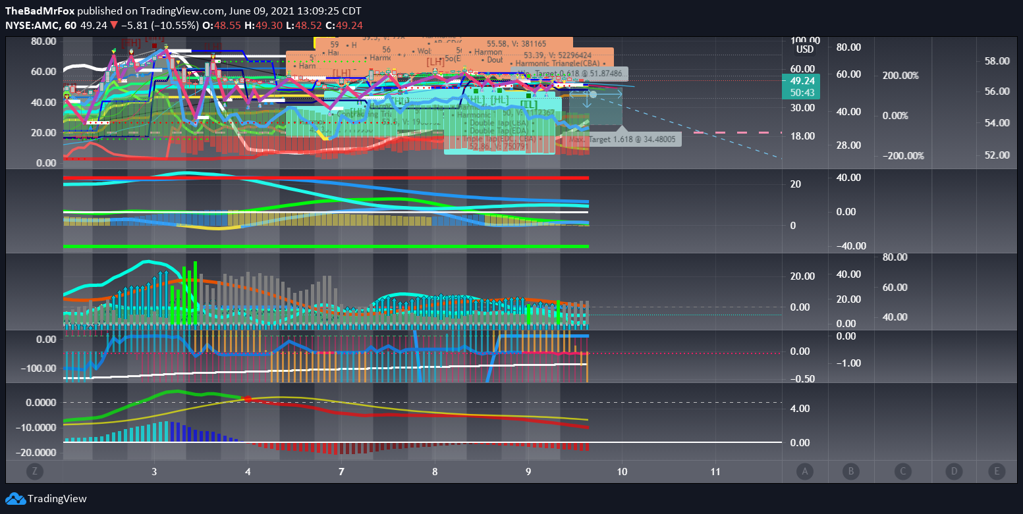Click the Z scale circle button
The height and width of the screenshot is (514, 1023).
[34, 471]
